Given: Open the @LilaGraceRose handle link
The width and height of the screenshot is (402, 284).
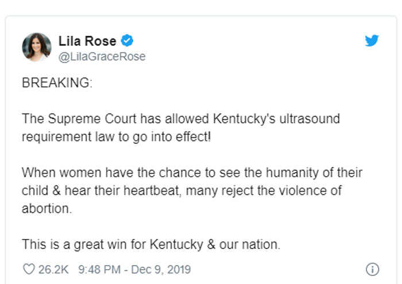Looking at the screenshot, I should [102, 56].
